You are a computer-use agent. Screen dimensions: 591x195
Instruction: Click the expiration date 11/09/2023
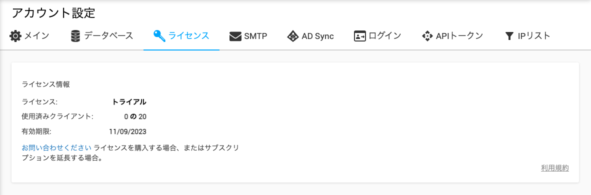[x=128, y=131]
